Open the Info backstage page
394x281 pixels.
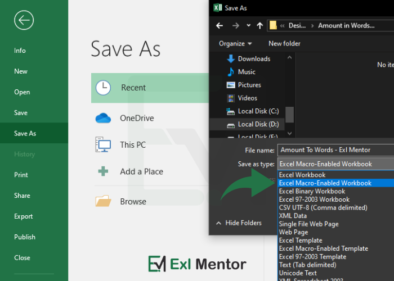tap(20, 51)
